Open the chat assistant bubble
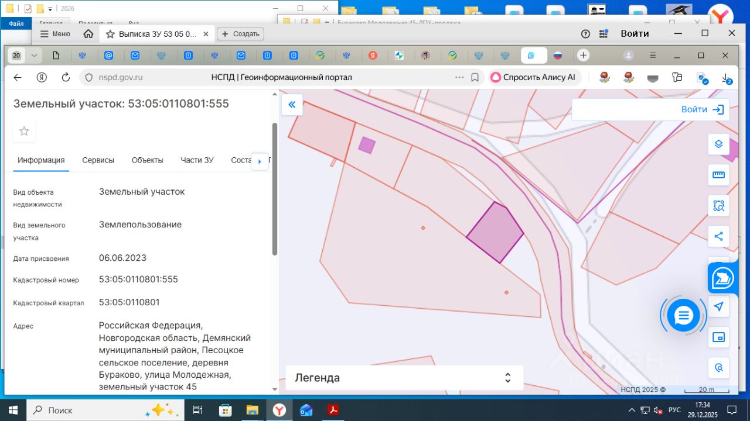Viewport: 750px width, 421px height. click(683, 316)
